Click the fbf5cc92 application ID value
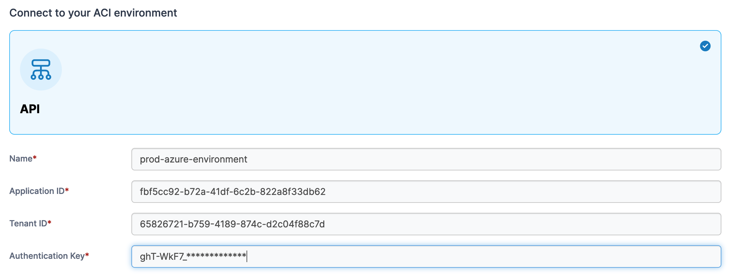Viewport: 730px width, 278px height. pos(232,192)
